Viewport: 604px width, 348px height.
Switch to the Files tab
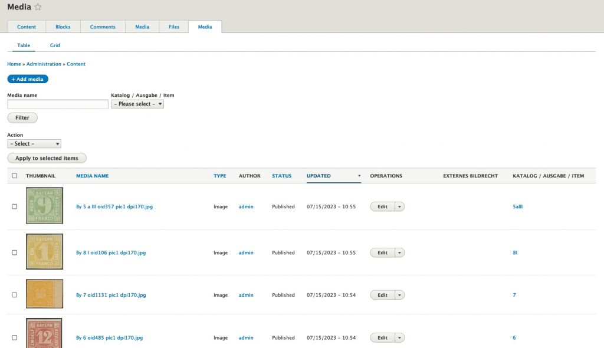coord(174,27)
